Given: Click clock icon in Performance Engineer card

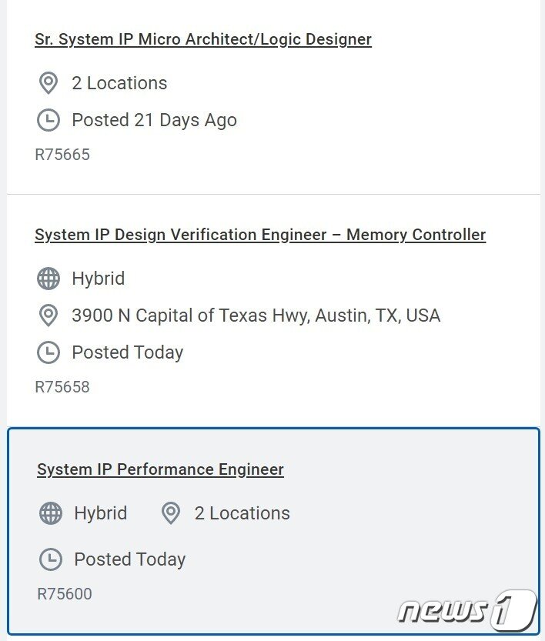Looking at the screenshot, I should tap(51, 559).
